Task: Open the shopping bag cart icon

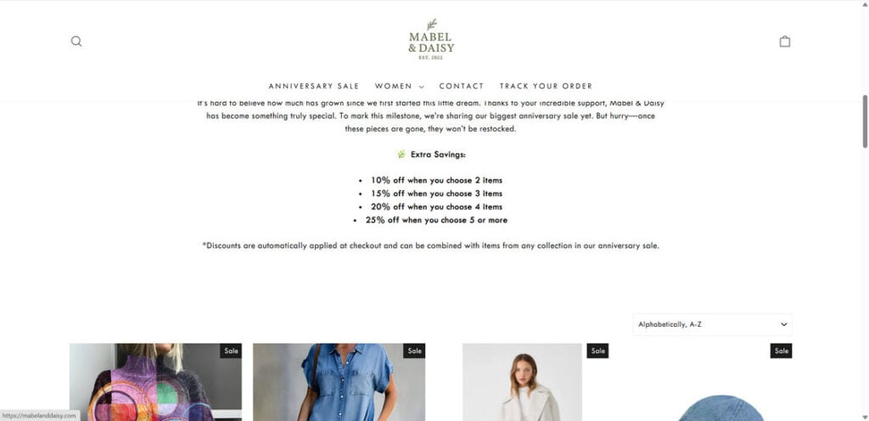Action: click(785, 42)
